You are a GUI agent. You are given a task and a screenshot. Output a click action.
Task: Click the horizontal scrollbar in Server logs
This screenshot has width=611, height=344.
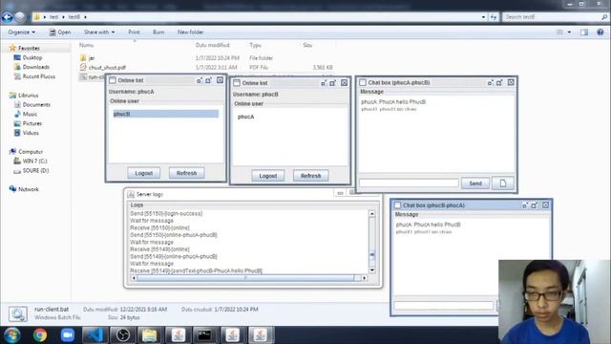point(245,278)
